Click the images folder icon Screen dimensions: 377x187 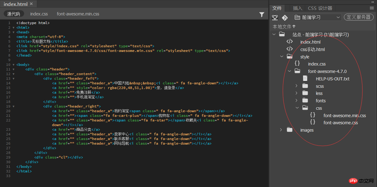pos(290,130)
